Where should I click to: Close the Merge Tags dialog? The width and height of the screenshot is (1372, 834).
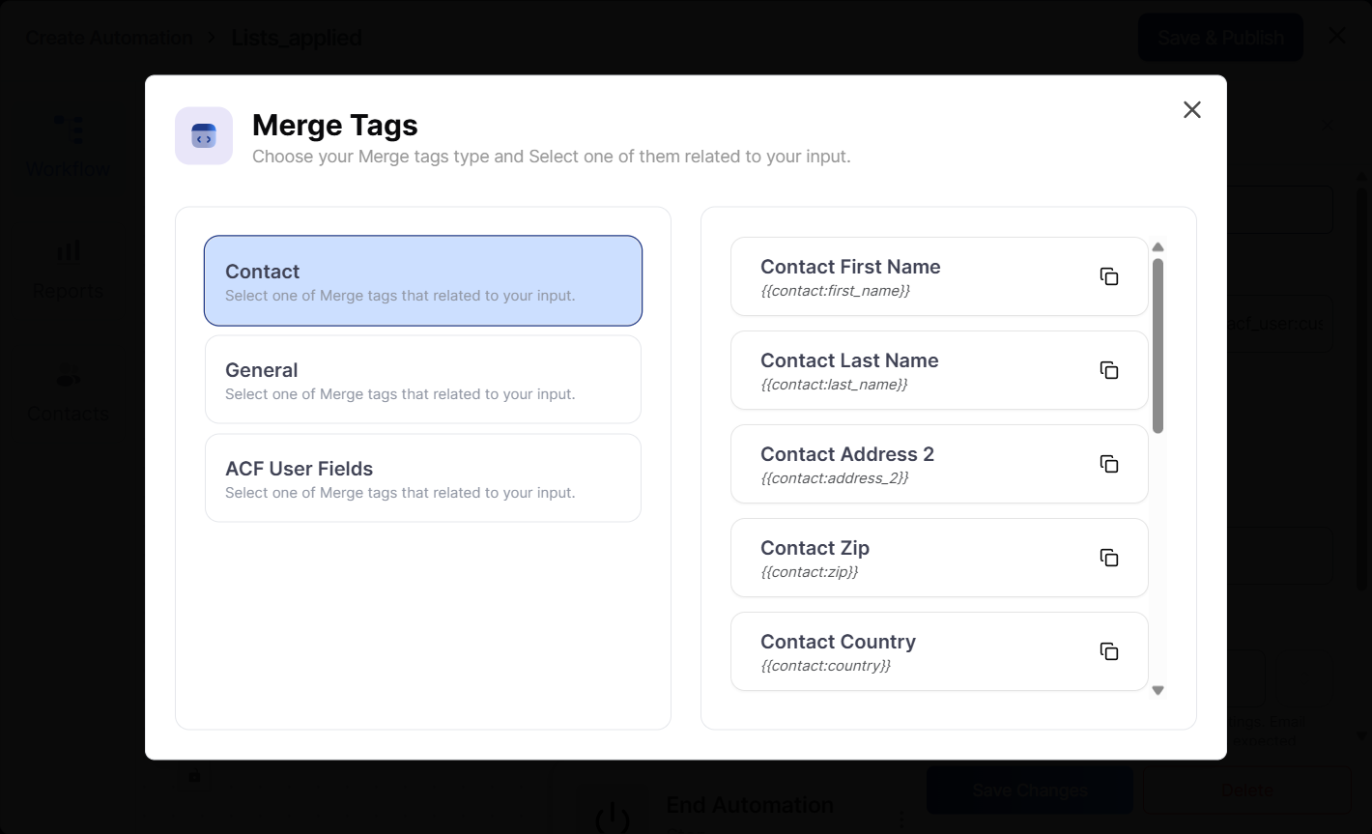[1191, 109]
